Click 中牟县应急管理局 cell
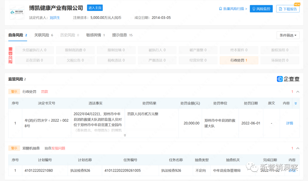Viewport: 308px width, 181px height. click(x=227, y=170)
